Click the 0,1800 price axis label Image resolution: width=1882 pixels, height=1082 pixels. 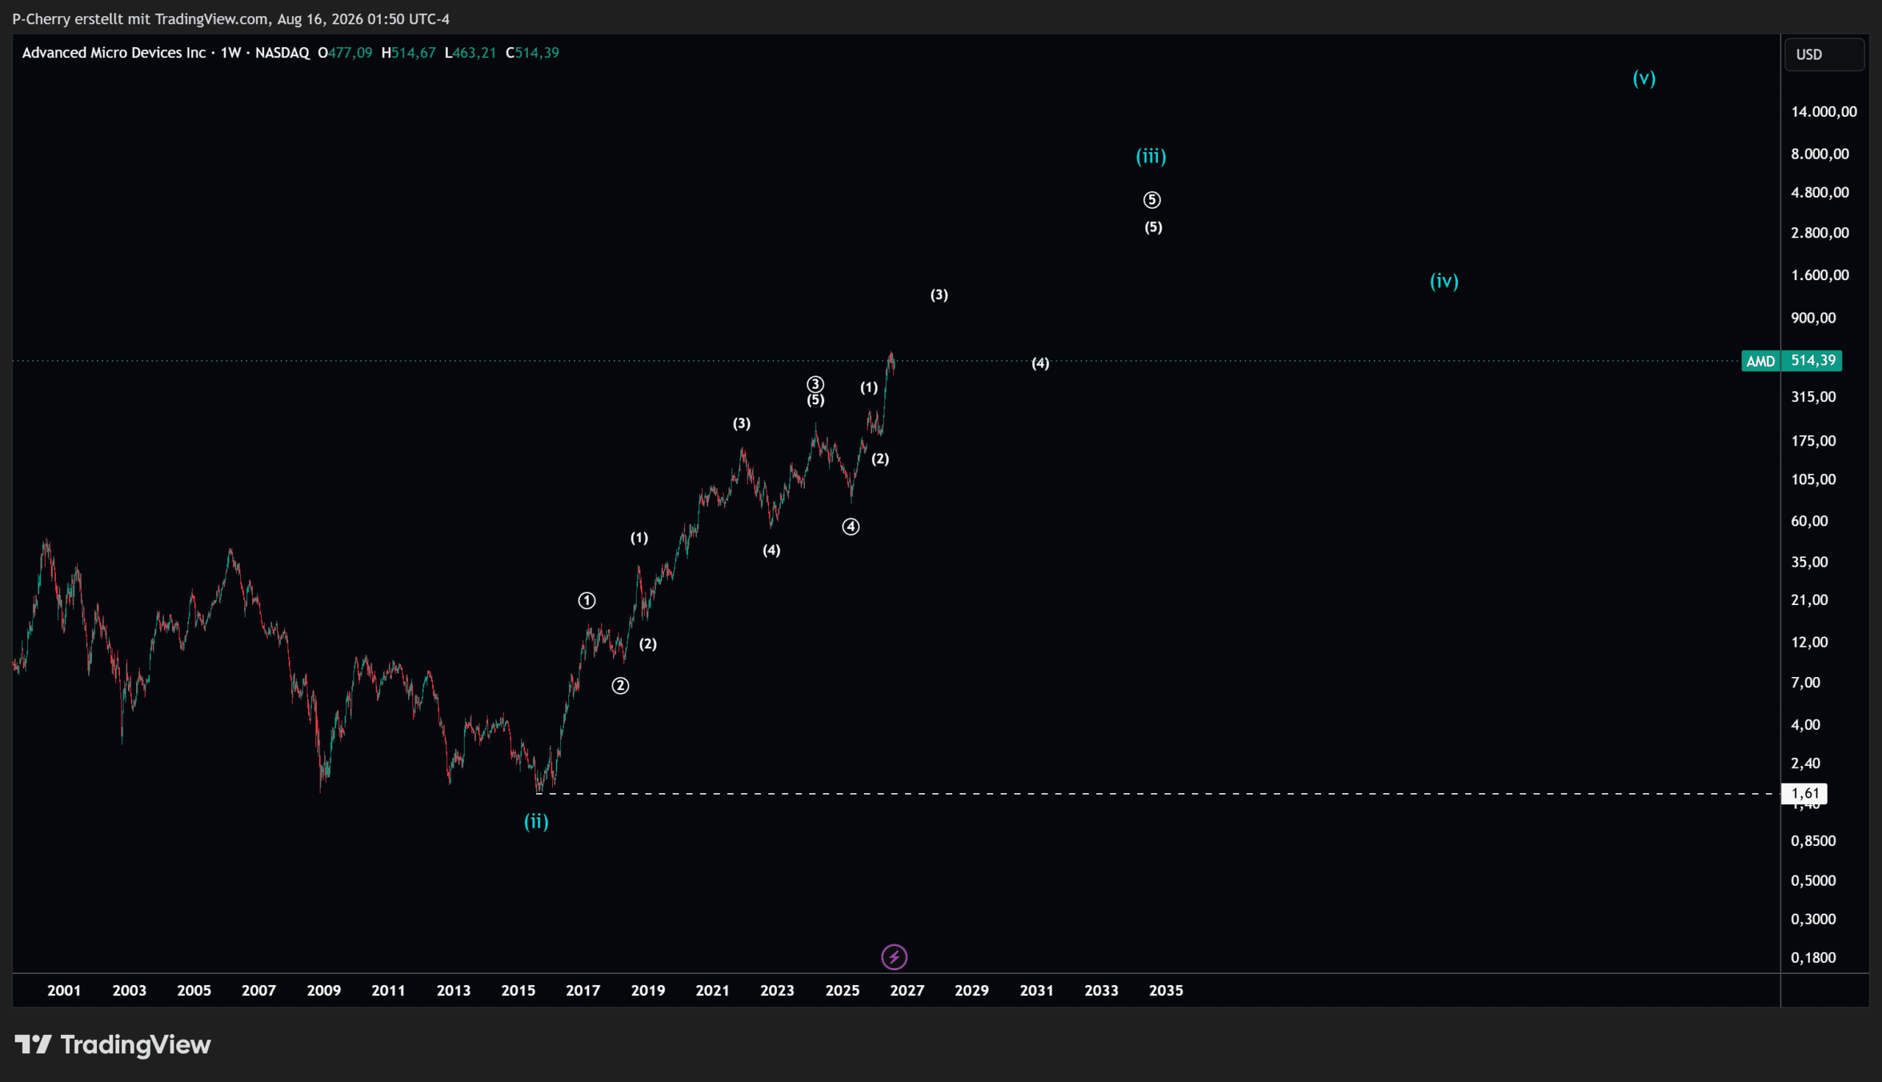click(x=1814, y=958)
